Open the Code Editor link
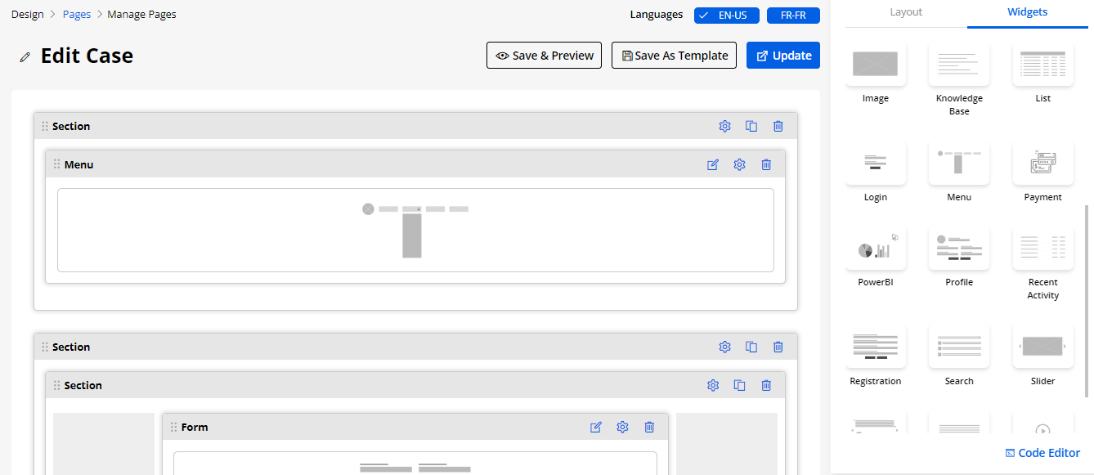The width and height of the screenshot is (1094, 475). pyautogui.click(x=1042, y=453)
